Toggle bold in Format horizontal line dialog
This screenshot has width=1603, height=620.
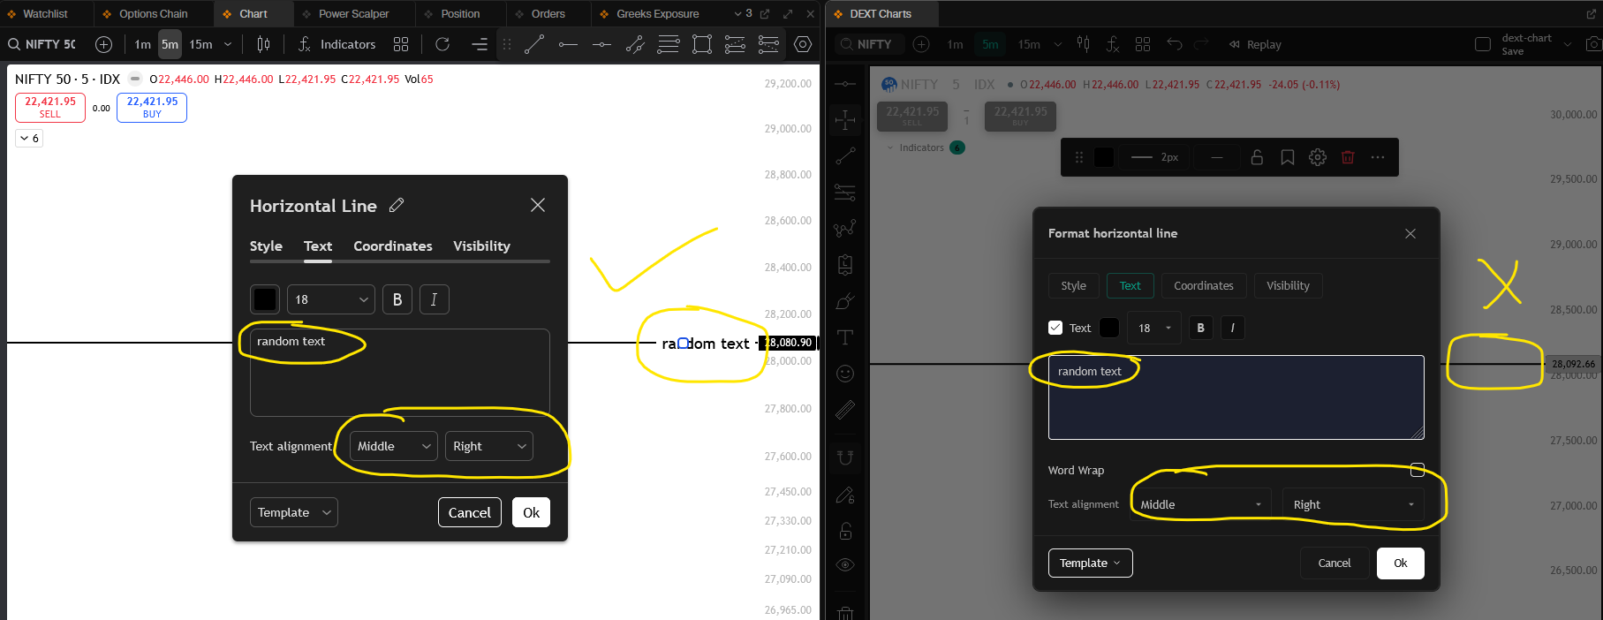pyautogui.click(x=1200, y=328)
